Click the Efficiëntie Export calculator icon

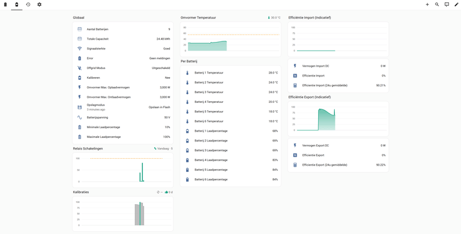(295, 155)
